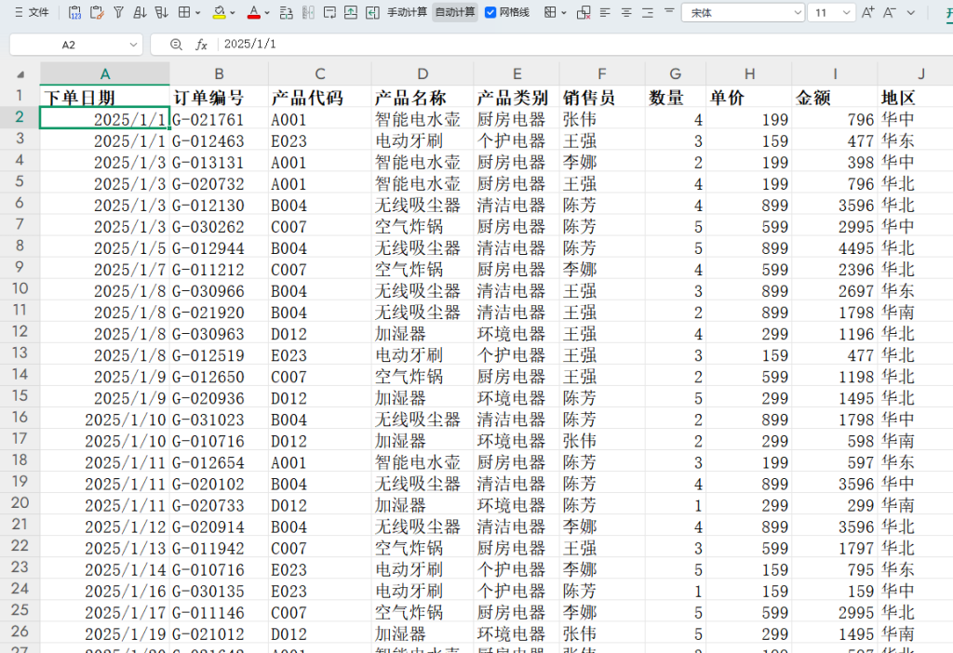Click date cell 2025/1/14
The width and height of the screenshot is (953, 653).
(104, 569)
